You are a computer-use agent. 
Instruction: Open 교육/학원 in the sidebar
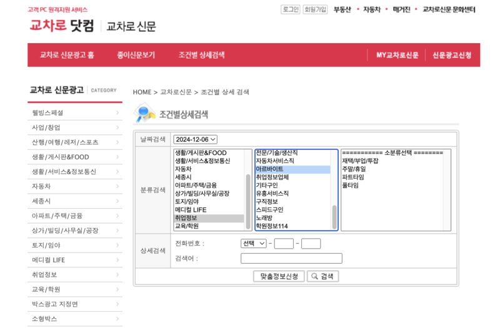[75, 289]
